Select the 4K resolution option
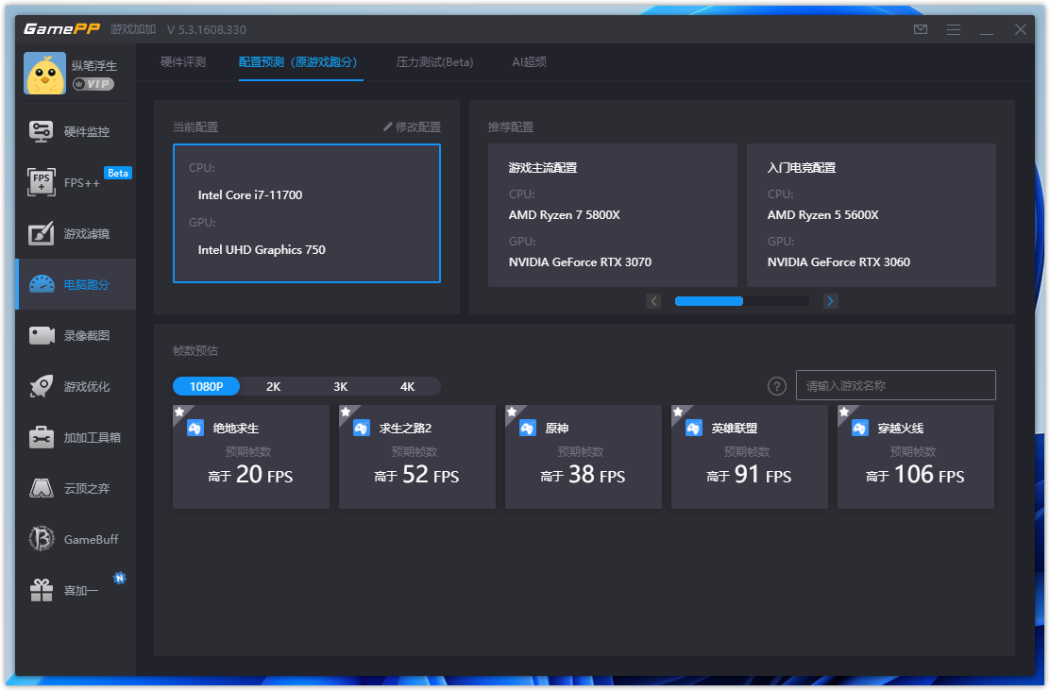The width and height of the screenshot is (1050, 691). (x=407, y=386)
